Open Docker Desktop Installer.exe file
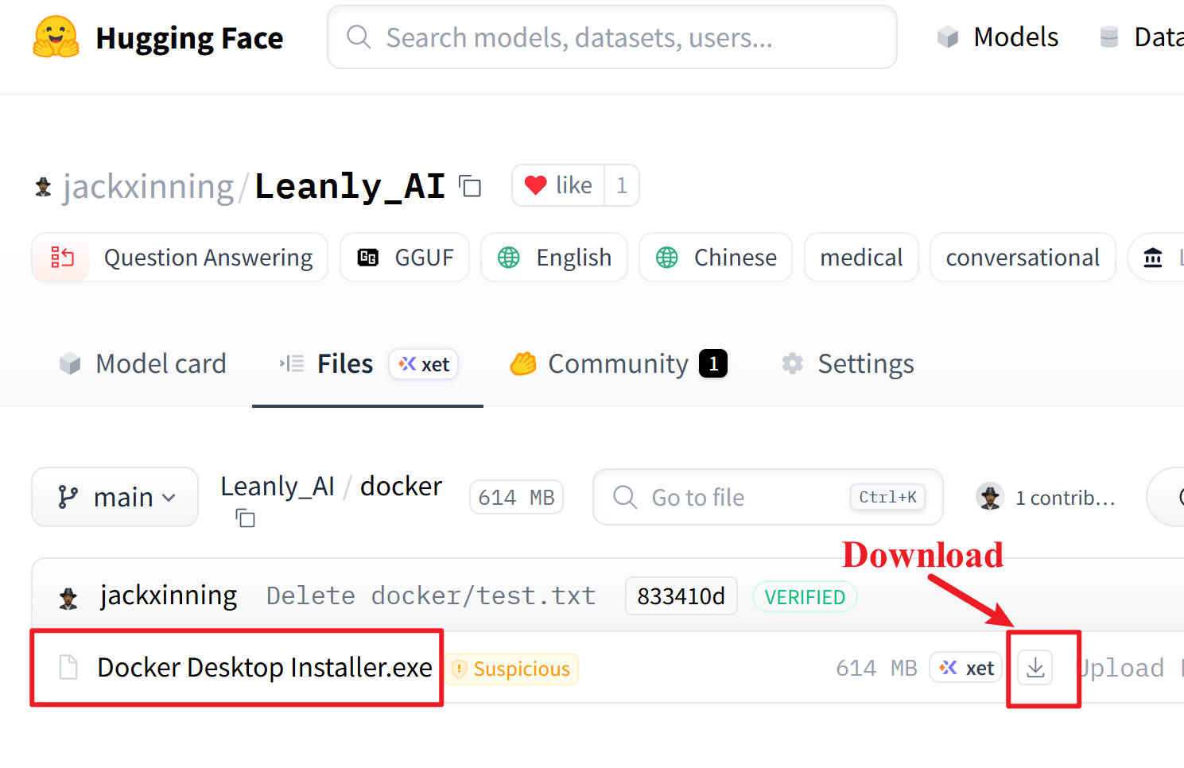1184x768 pixels. point(265,668)
